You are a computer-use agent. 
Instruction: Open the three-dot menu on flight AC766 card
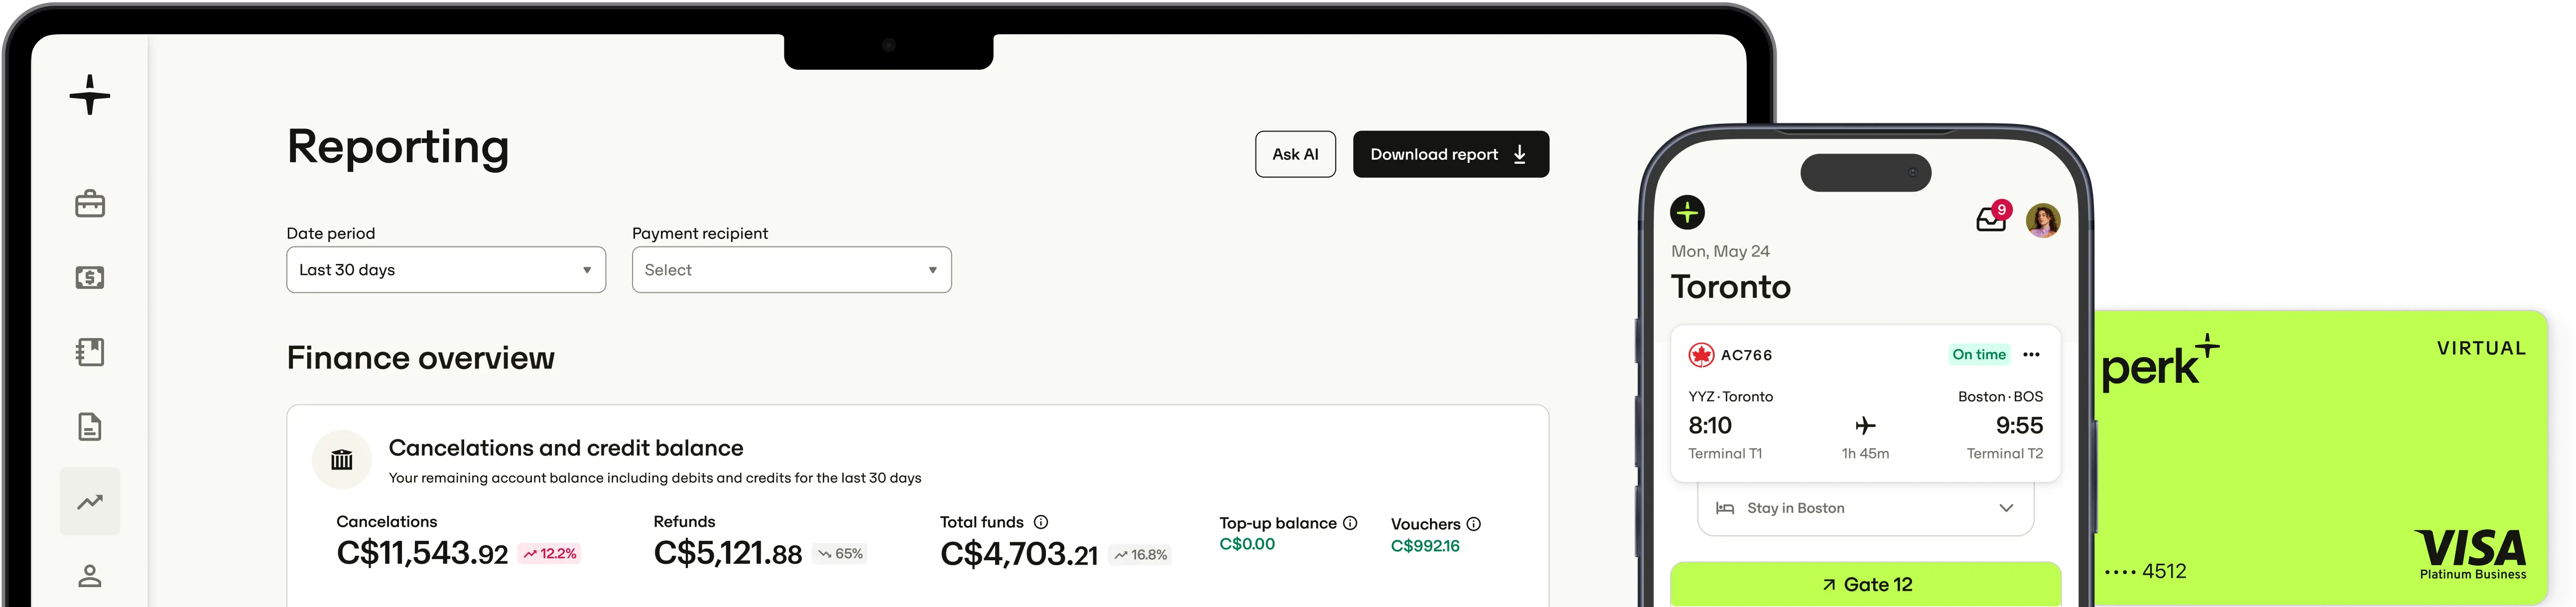2031,355
